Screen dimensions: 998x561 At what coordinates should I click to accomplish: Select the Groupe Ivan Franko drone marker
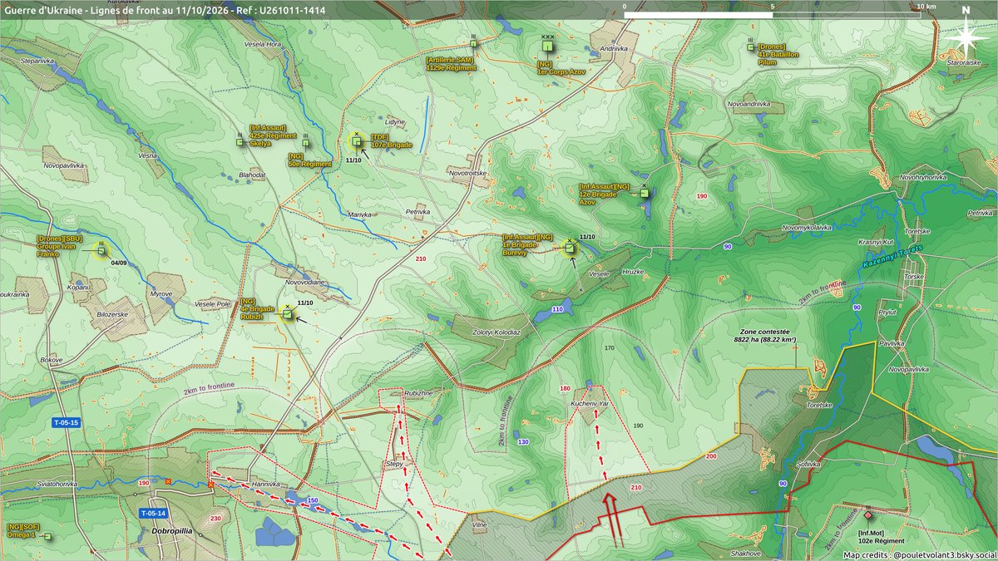pos(101,250)
